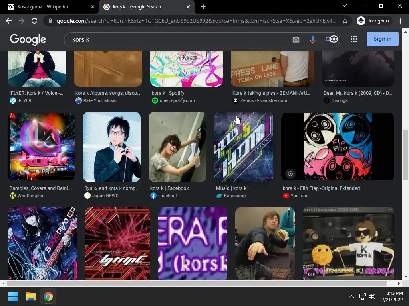Click the Japan NEWS source label
Image resolution: width=409 pixels, height=306 pixels.
click(105, 196)
